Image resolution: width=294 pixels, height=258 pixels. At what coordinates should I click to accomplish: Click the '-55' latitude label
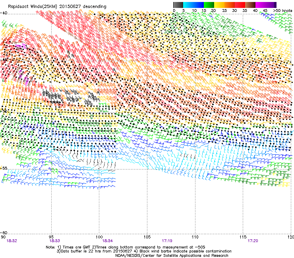click(x=4, y=168)
